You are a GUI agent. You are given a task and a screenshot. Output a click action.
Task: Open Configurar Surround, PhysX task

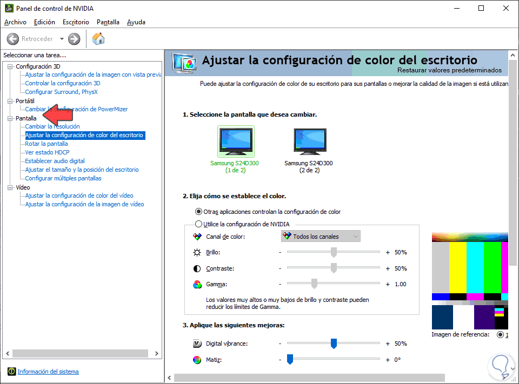(61, 92)
